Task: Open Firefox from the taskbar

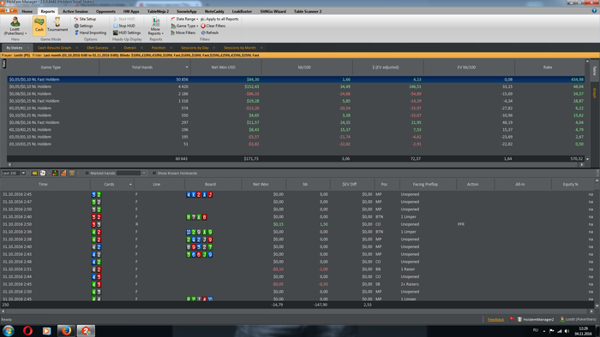Action: tap(66, 331)
